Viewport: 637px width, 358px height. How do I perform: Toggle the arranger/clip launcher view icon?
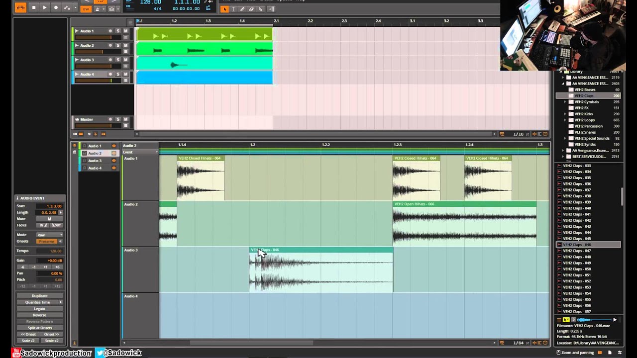click(20, 7)
